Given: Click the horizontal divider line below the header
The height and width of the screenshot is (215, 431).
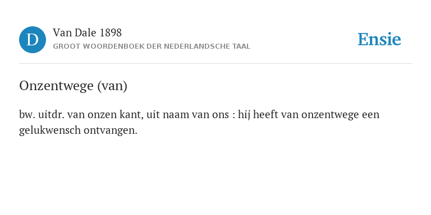Looking at the screenshot, I should (215, 64).
